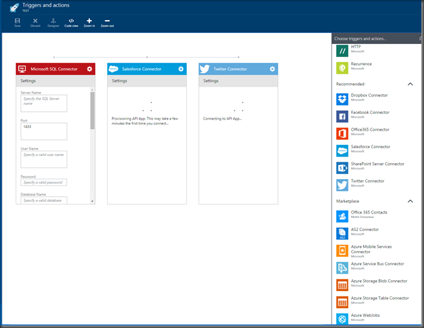Click the Choose triggers and actions header

pos(360,39)
